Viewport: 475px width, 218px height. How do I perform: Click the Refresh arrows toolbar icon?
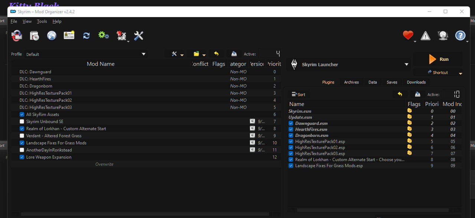pyautogui.click(x=86, y=36)
